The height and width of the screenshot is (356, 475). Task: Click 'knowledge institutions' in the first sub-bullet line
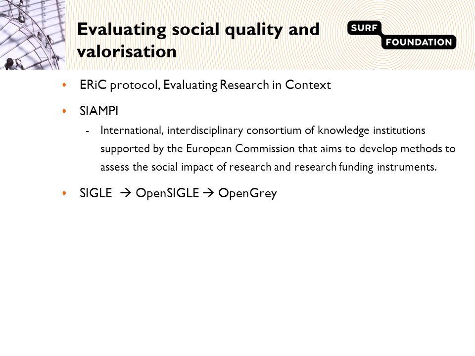372,131
